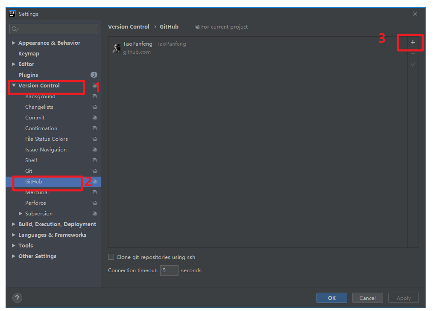Expand the Tools section arrow
Screen dimensions: 436x311
(x=13, y=245)
